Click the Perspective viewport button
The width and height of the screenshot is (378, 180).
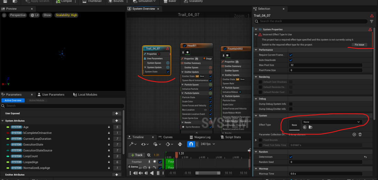pos(18,15)
